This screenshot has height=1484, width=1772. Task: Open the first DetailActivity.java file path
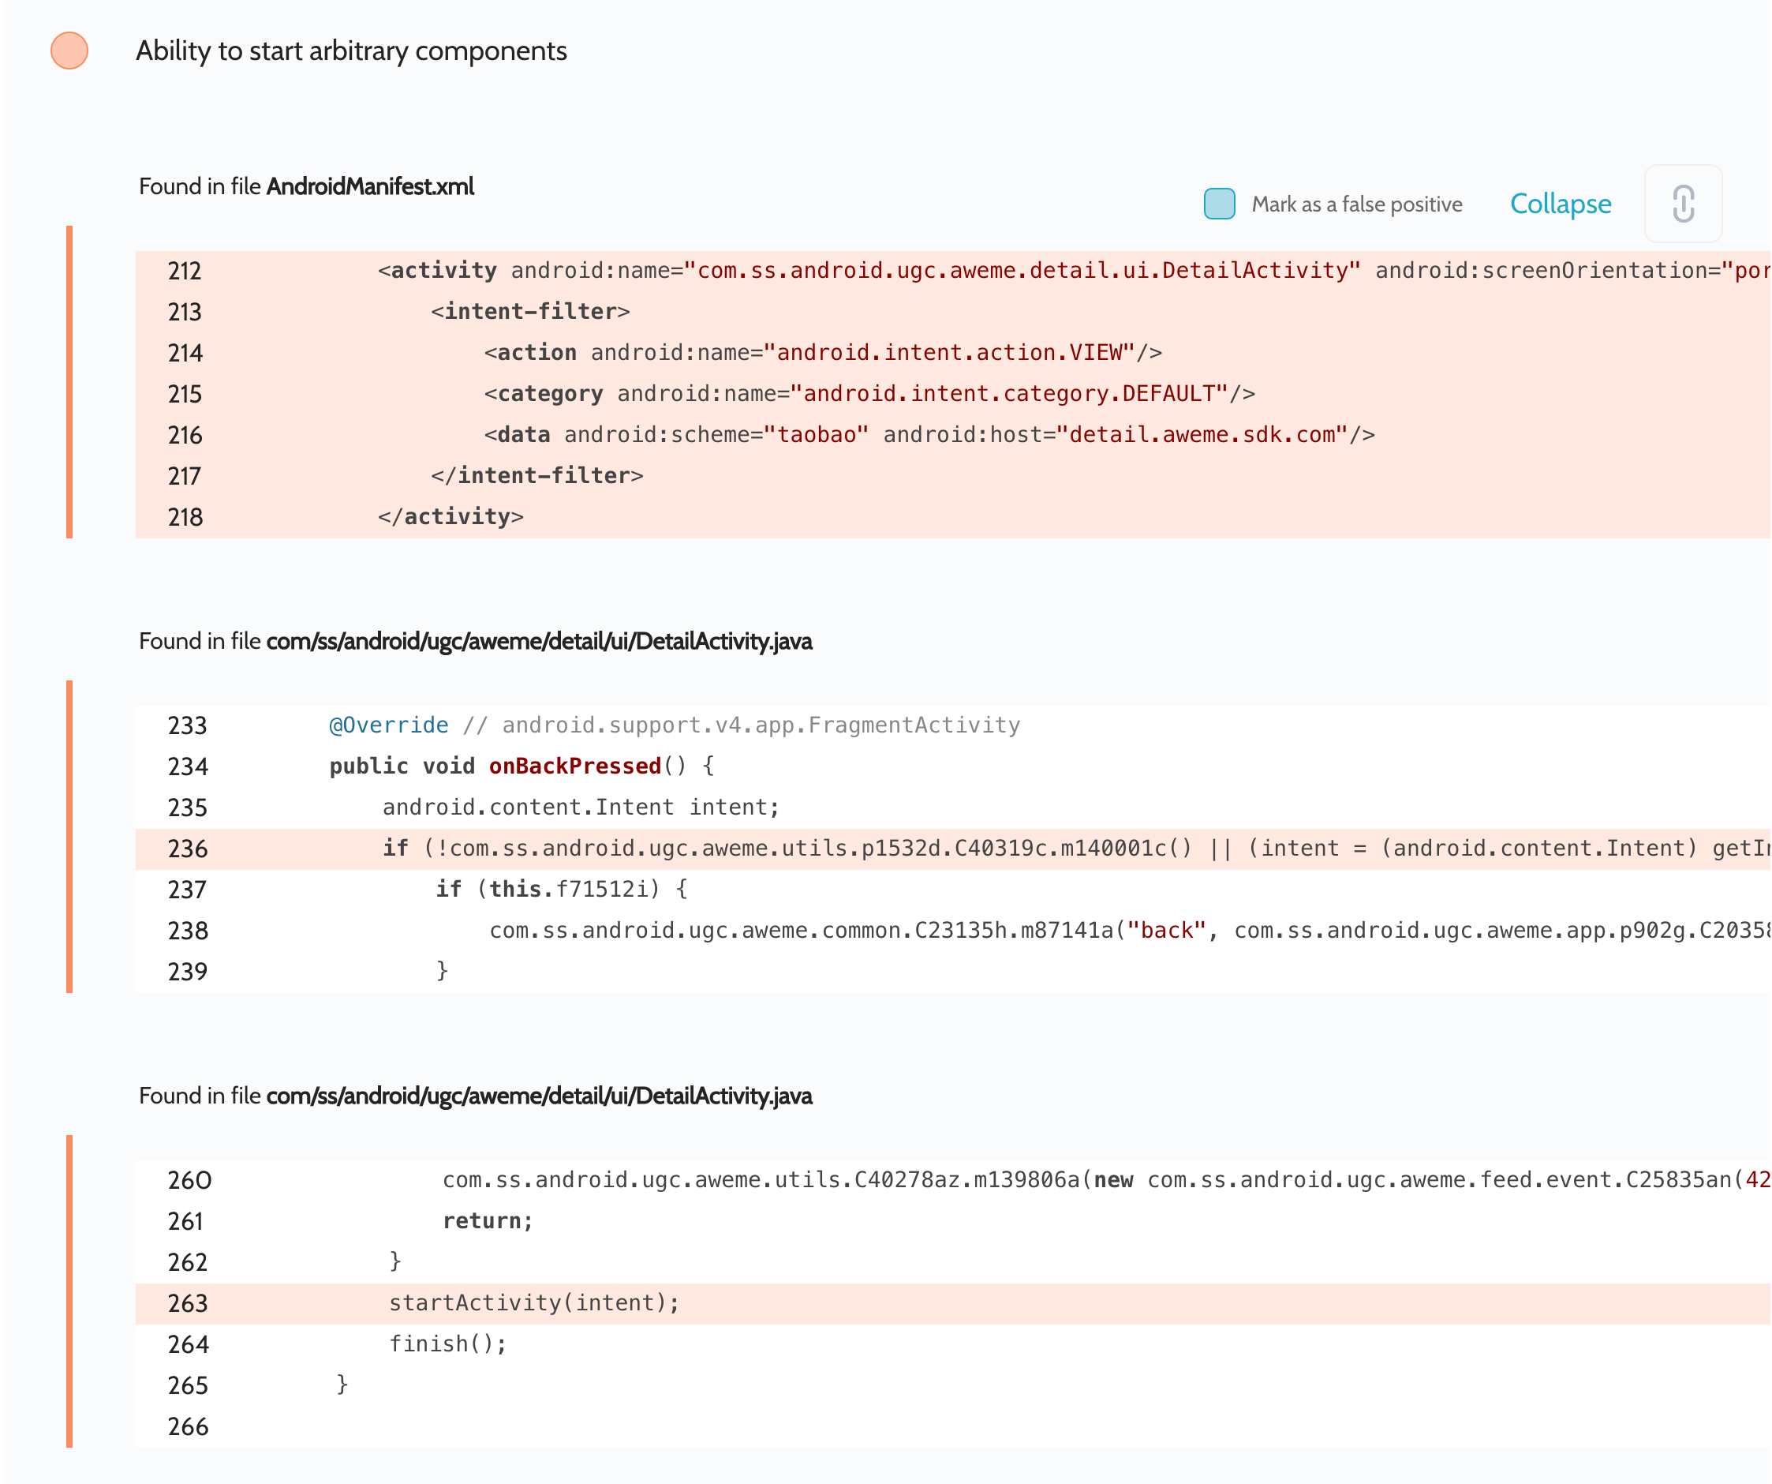click(538, 641)
